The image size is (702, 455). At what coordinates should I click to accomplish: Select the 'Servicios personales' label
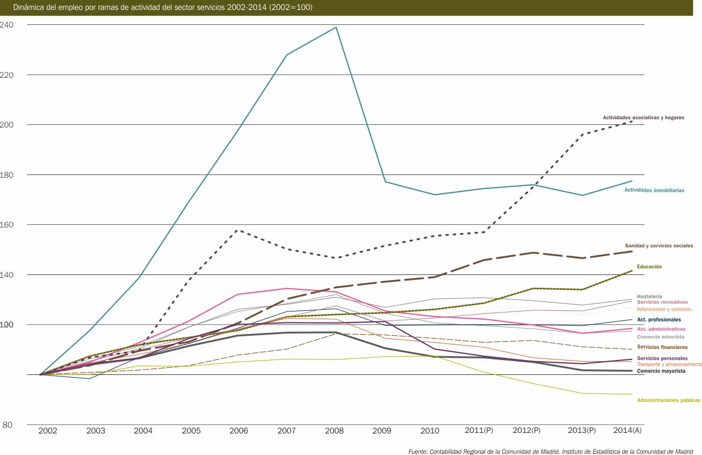pyautogui.click(x=662, y=358)
